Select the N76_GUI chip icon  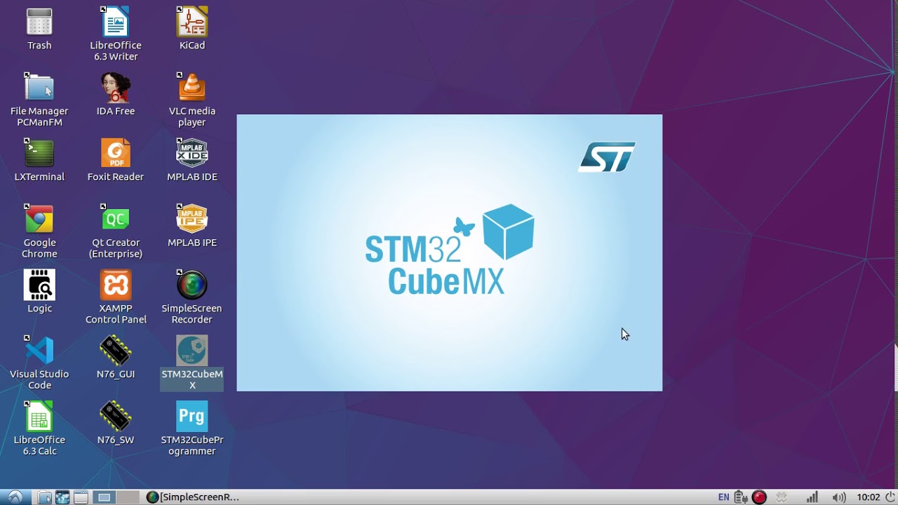coord(115,351)
